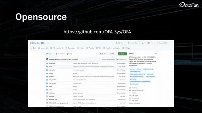The width and height of the screenshot is (202, 113).
Task: Open the Issues tab
Action: pyautogui.click(x=43, y=48)
